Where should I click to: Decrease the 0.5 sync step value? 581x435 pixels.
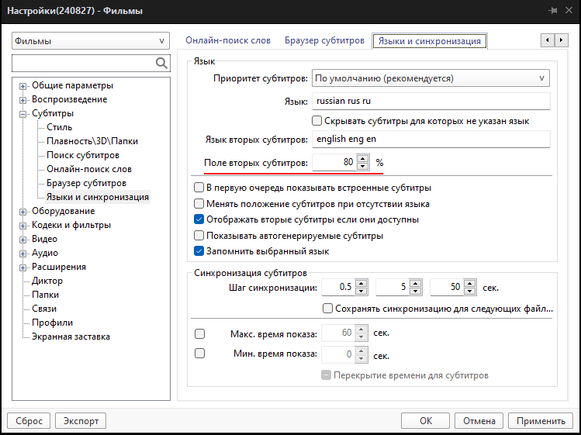[361, 291]
